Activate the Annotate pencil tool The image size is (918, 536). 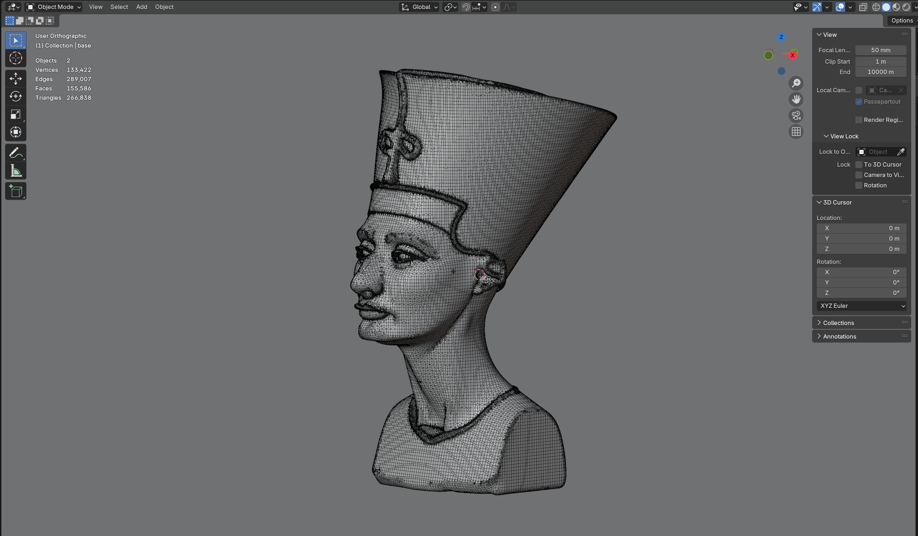[x=15, y=153]
